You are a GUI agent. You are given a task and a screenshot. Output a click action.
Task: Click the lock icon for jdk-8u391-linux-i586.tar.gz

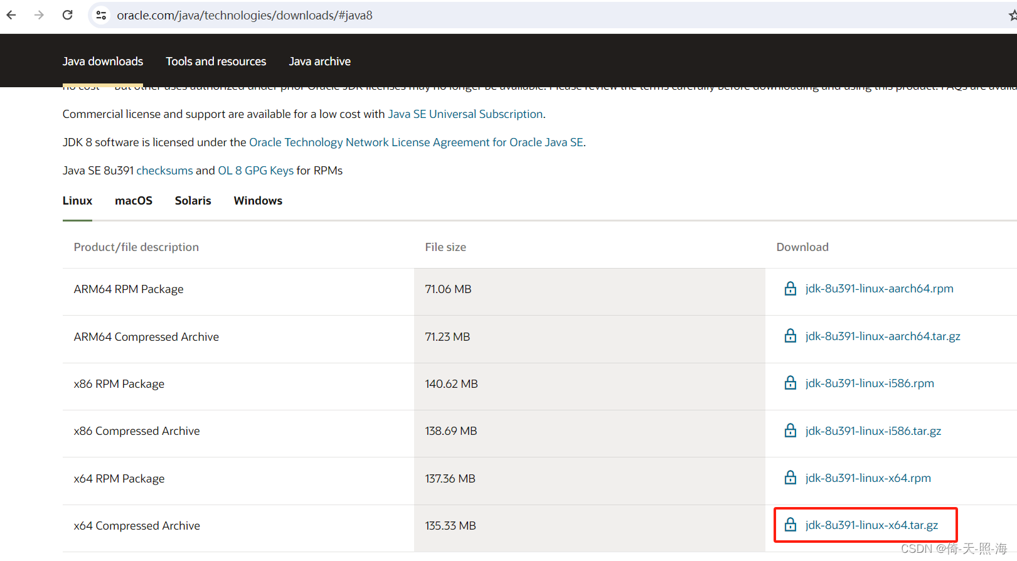click(791, 430)
